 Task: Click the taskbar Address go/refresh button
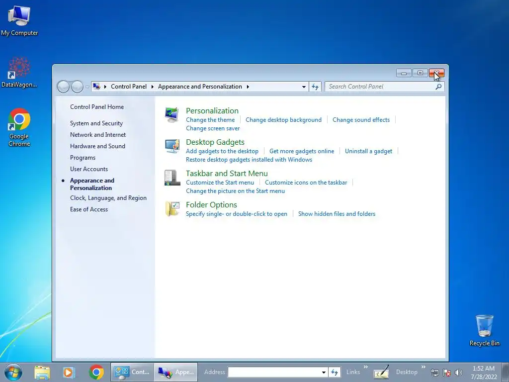point(334,372)
